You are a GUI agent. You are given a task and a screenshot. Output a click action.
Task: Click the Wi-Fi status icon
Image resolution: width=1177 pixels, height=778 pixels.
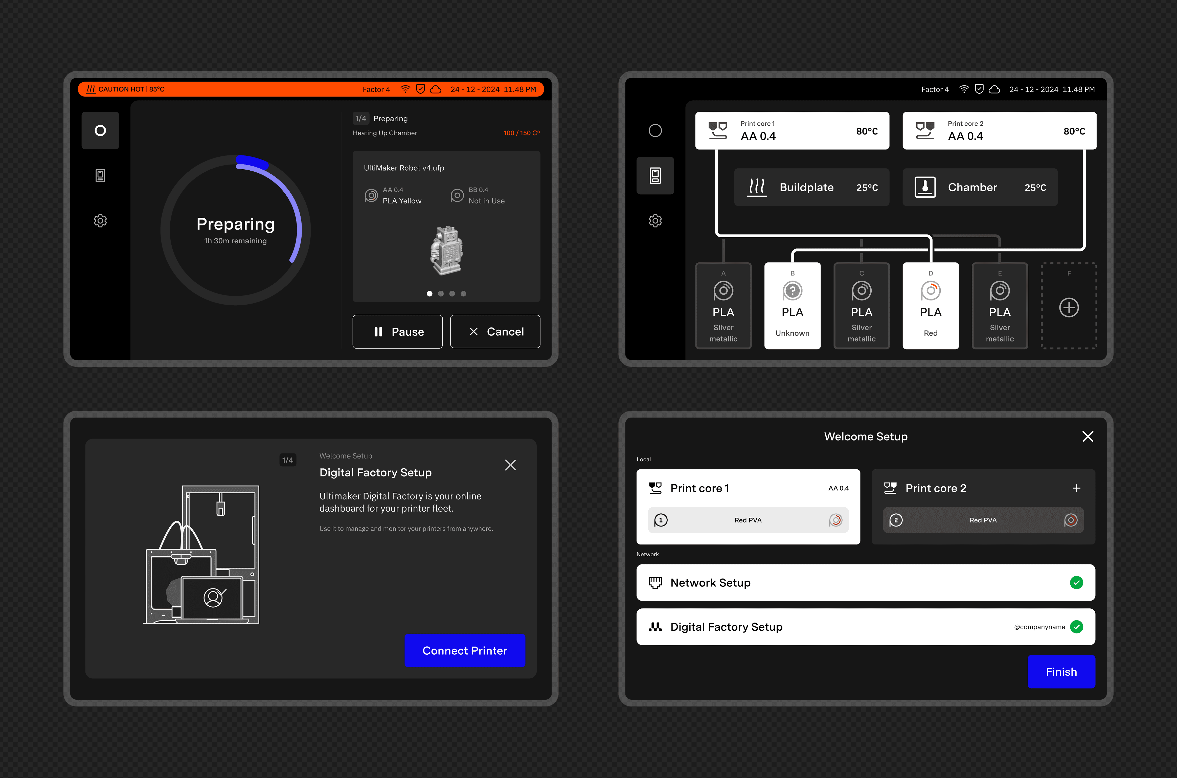[x=405, y=89]
